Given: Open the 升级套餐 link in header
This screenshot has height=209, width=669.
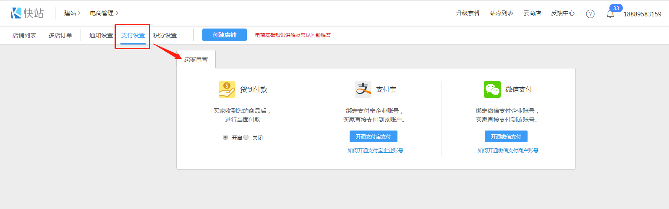Looking at the screenshot, I should [468, 13].
